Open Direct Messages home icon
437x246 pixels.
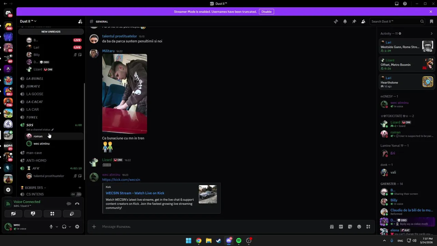point(8,13)
